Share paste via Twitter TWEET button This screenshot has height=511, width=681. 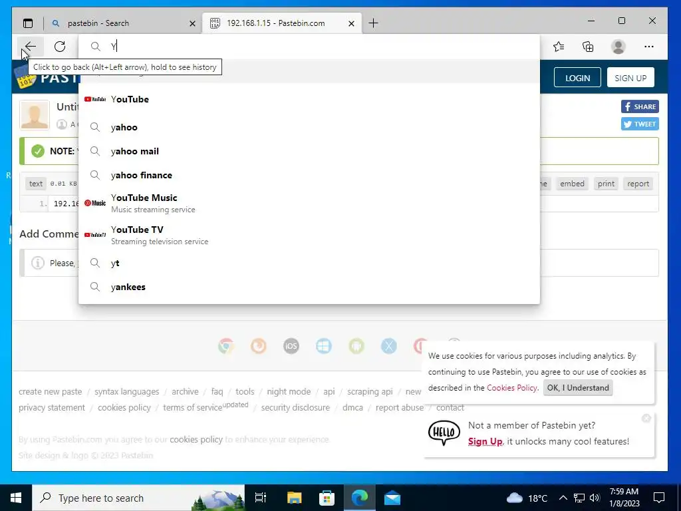(640, 124)
